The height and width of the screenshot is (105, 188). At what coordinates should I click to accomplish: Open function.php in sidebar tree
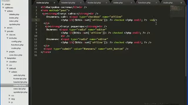pos(17,45)
